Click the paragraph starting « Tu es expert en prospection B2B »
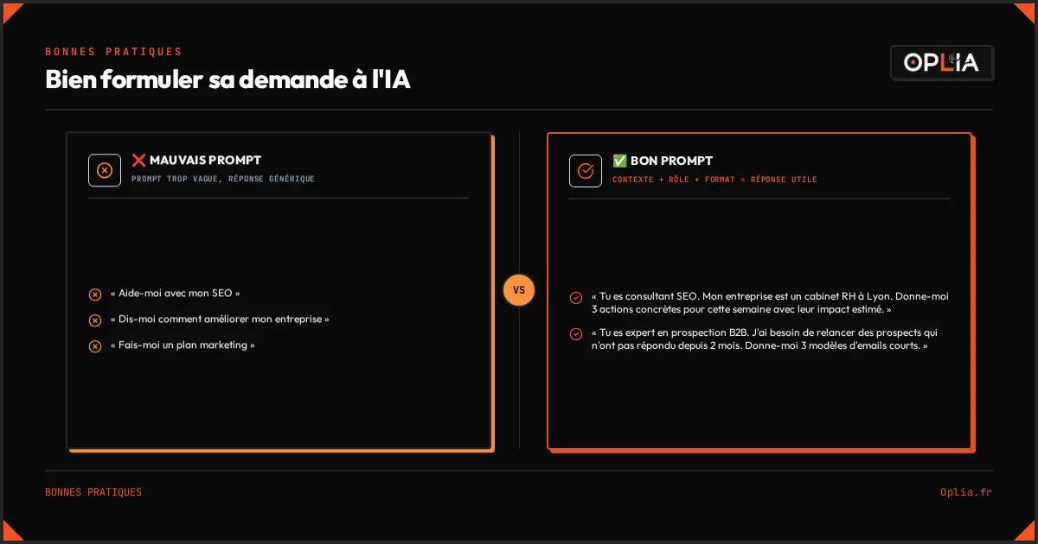Screen dimensions: 1038x544 pos(765,338)
